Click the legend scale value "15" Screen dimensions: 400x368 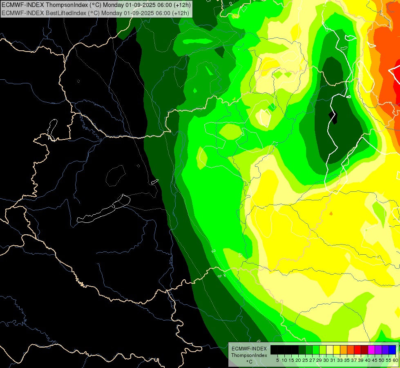(x=291, y=360)
